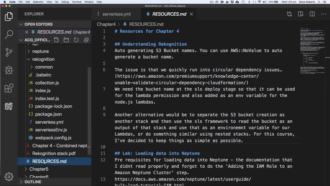This screenshot has height=186, width=330.
Task: Open the Go menu
Action: pyautogui.click(x=57, y=2)
